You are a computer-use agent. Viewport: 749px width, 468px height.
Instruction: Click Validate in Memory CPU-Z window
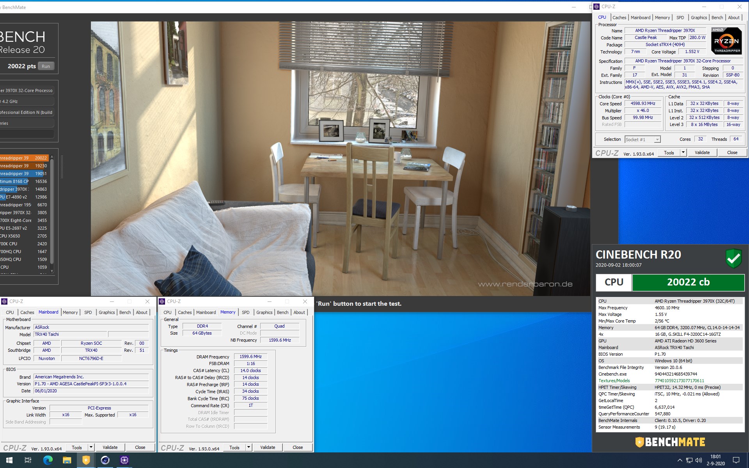pos(268,447)
